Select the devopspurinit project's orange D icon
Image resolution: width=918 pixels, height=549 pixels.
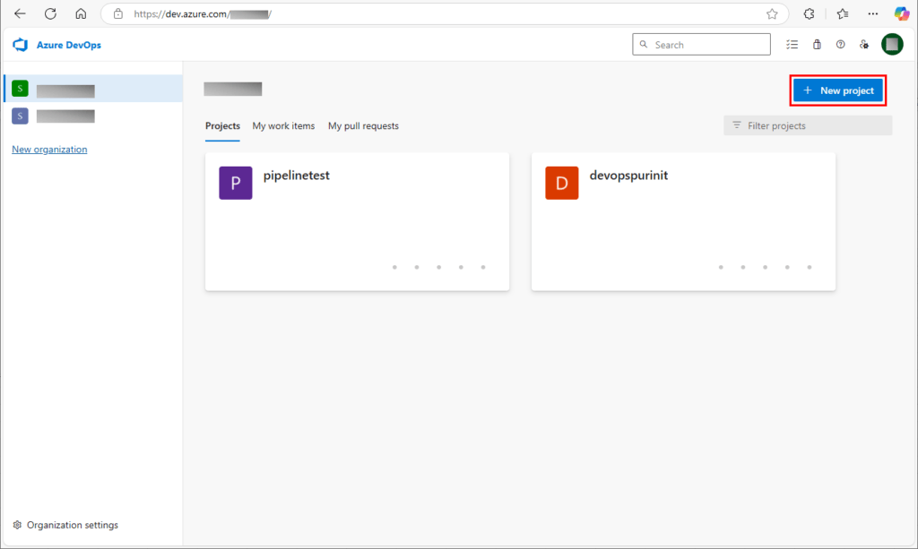[x=561, y=183]
